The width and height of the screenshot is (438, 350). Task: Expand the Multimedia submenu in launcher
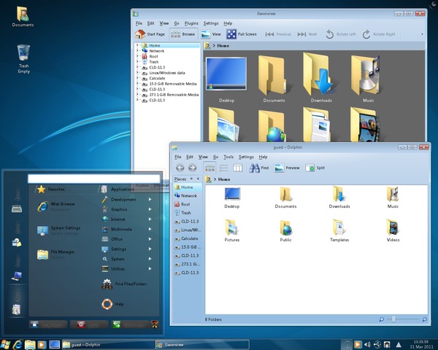point(122,229)
